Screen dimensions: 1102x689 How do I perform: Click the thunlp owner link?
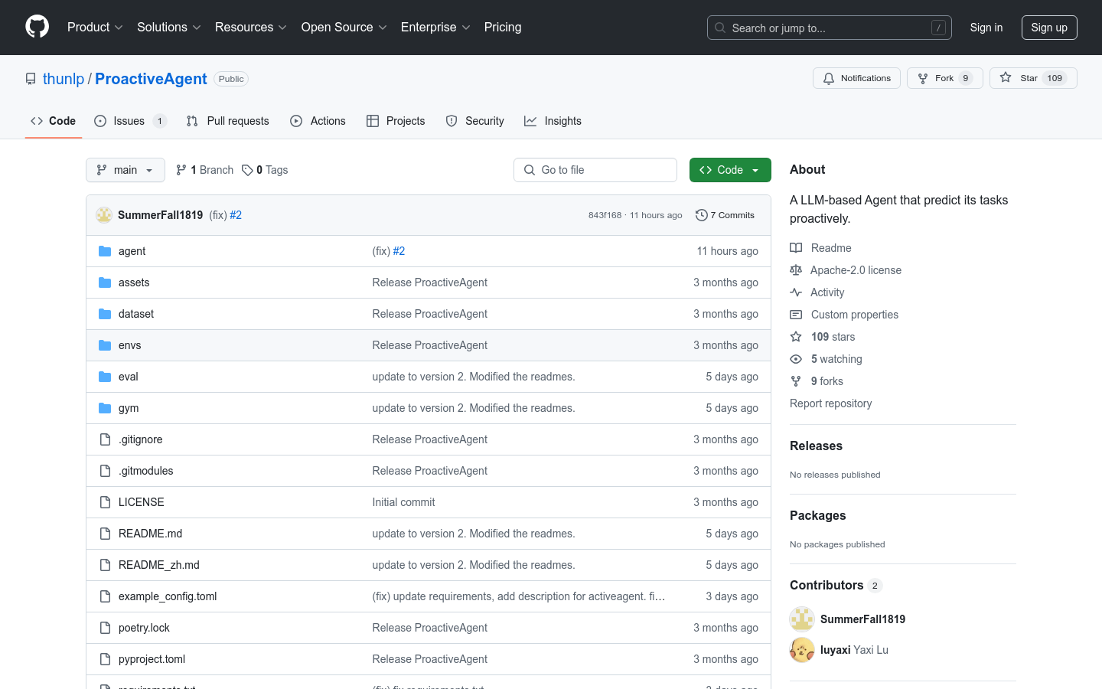[64, 79]
